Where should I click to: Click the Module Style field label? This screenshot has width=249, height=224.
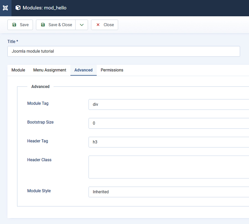pos(39,191)
